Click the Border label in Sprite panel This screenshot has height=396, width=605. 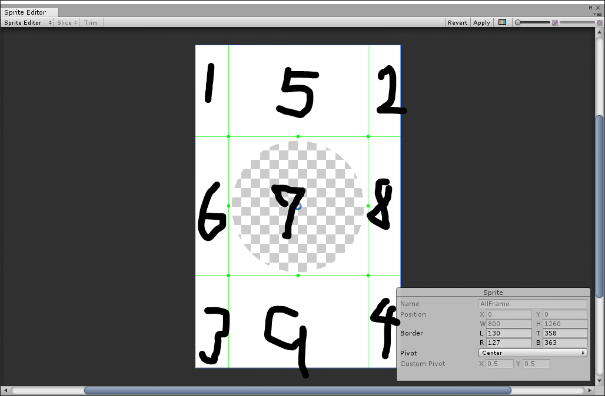(x=412, y=333)
